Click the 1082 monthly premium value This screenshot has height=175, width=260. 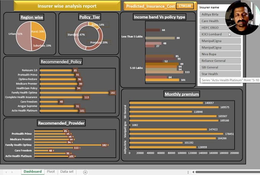coord(135,125)
